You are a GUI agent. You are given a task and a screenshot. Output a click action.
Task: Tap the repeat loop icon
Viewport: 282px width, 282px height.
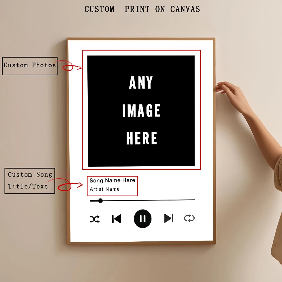(190, 218)
